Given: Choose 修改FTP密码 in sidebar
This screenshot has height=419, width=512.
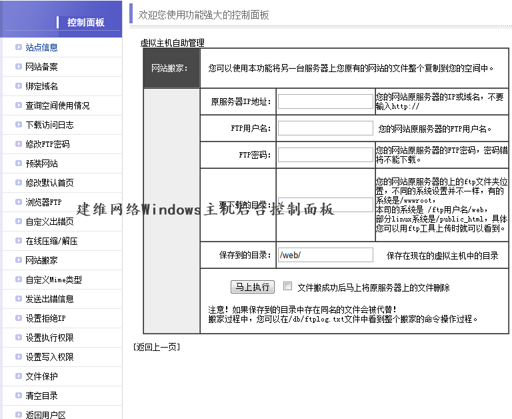Looking at the screenshot, I should click(48, 144).
